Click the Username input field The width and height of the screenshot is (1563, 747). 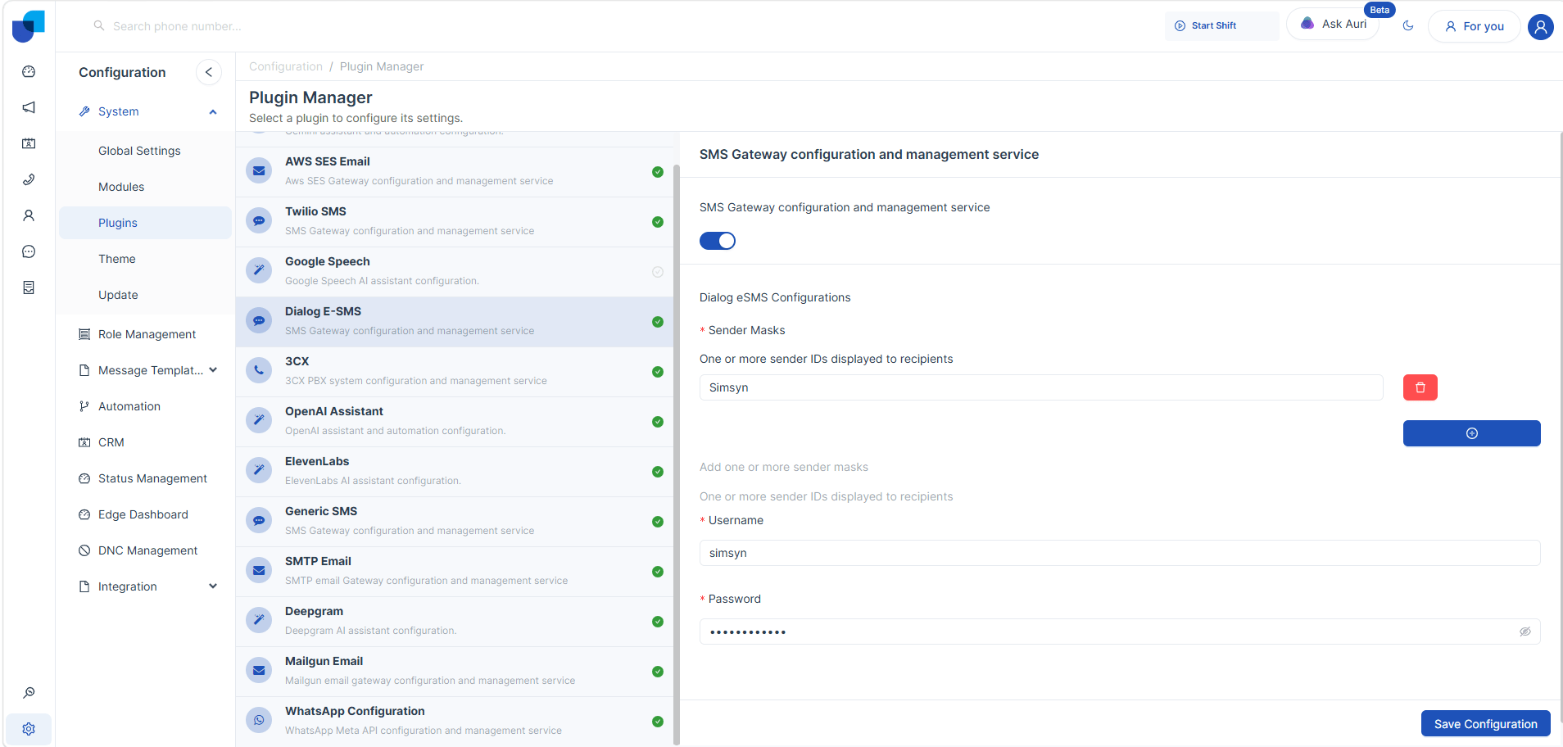tap(1120, 553)
